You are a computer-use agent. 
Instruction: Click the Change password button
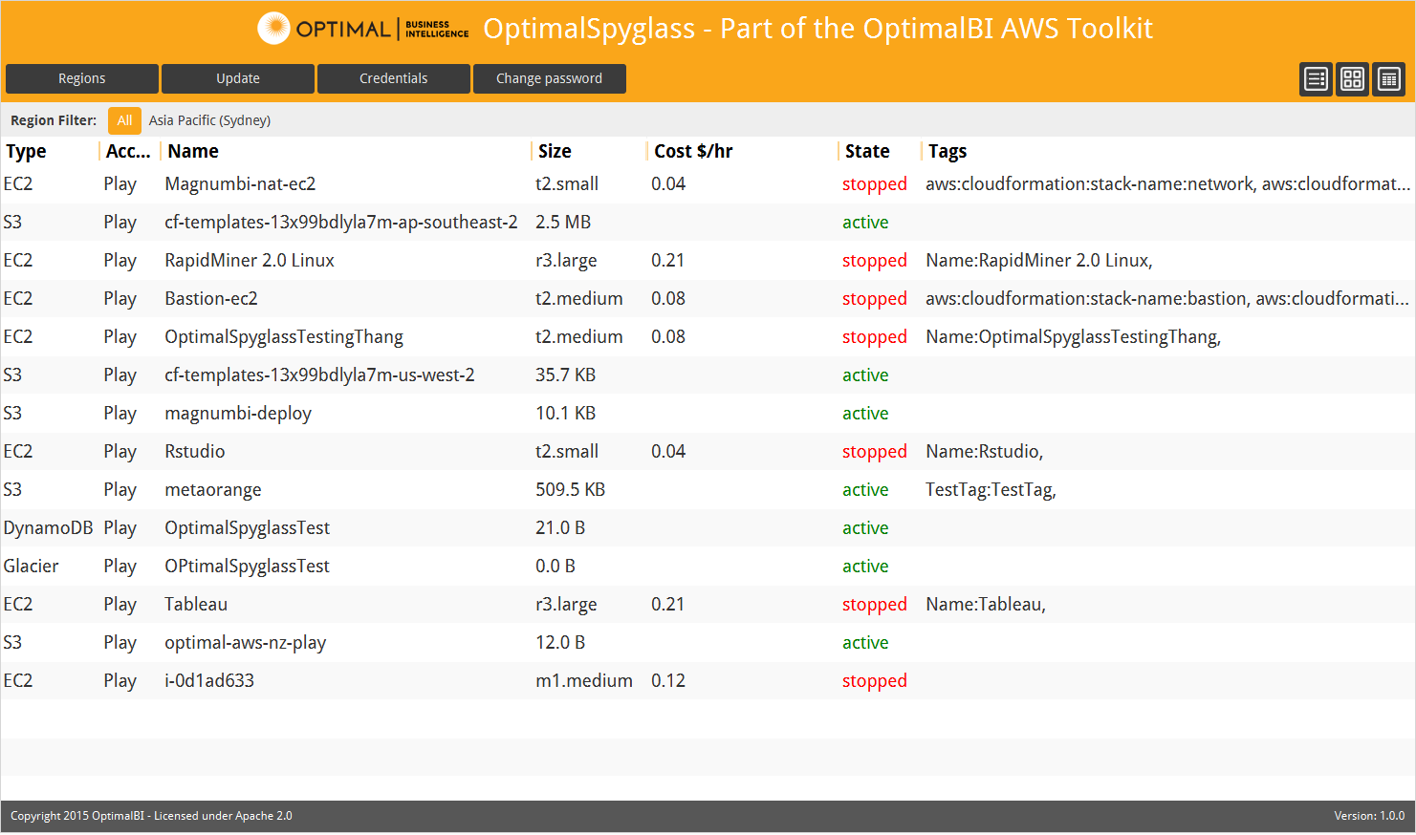(549, 78)
